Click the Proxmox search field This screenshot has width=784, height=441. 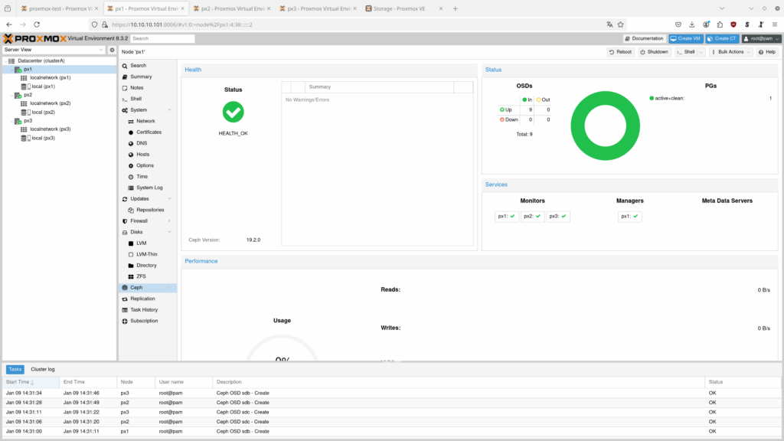162,38
